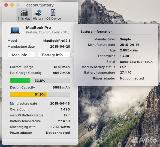This screenshot has height=147, width=160.
Task: Open the Battery Info... button
Action: [x=54, y=55]
